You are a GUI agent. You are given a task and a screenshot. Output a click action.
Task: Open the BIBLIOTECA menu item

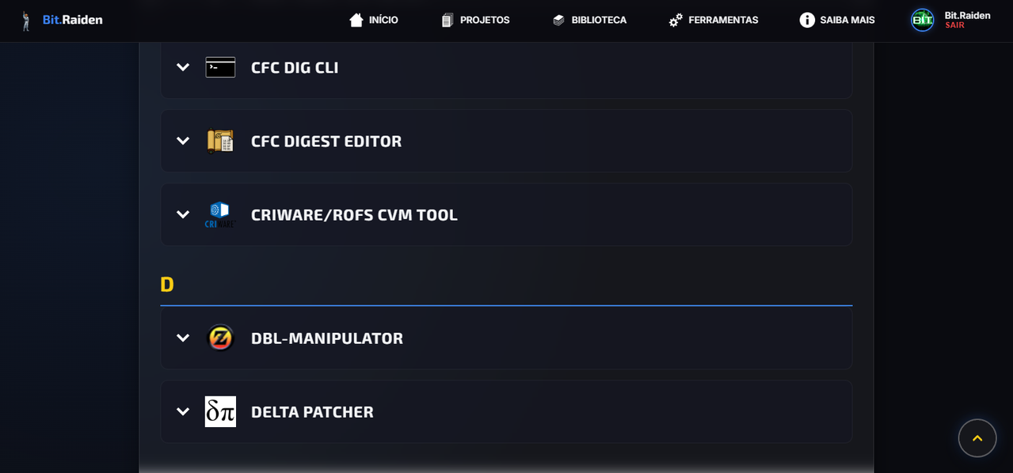point(589,20)
